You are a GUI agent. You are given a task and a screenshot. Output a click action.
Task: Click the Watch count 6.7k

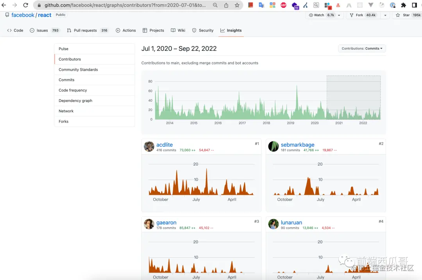(331, 15)
